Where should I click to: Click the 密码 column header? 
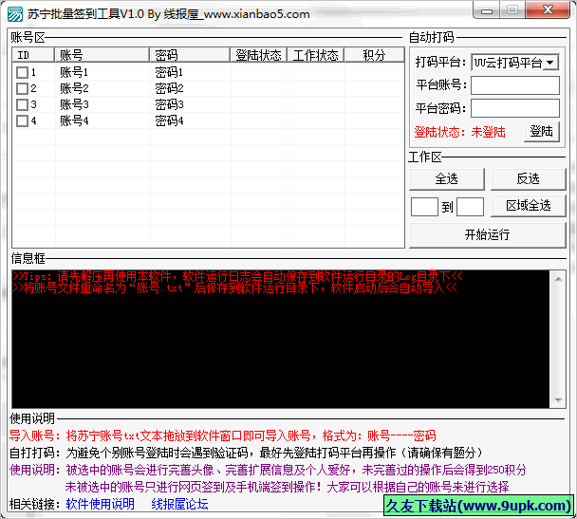point(190,55)
